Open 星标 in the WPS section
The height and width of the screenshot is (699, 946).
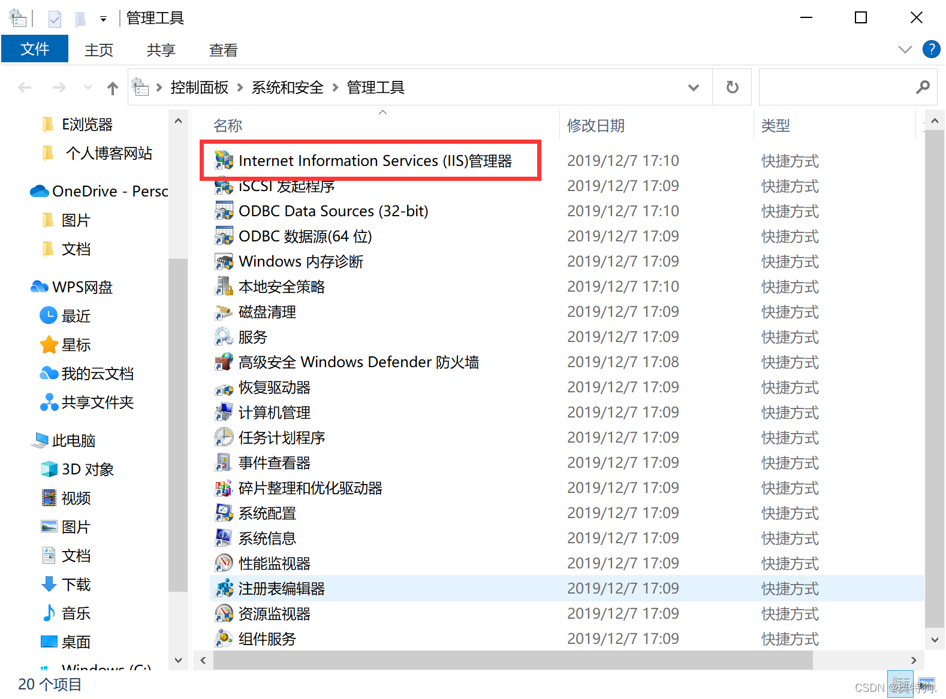click(65, 344)
